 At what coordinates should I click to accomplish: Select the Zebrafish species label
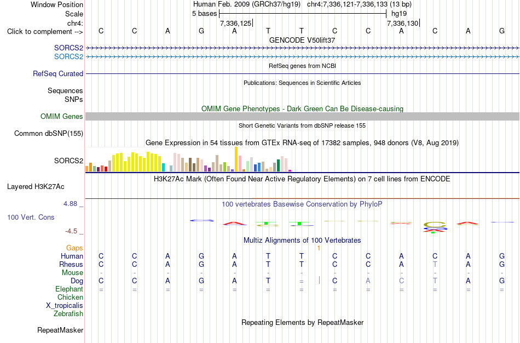click(x=68, y=313)
